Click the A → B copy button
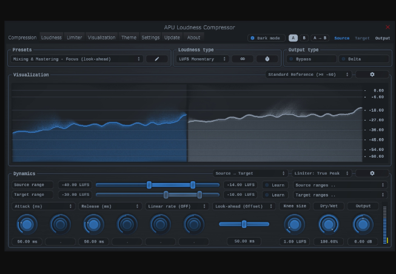Screen dimensions: 396x274 pyautogui.click(x=320, y=38)
